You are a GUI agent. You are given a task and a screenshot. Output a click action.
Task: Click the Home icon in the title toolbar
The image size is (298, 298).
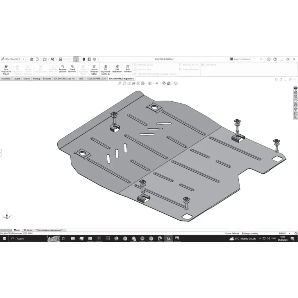pyautogui.click(x=32, y=59)
